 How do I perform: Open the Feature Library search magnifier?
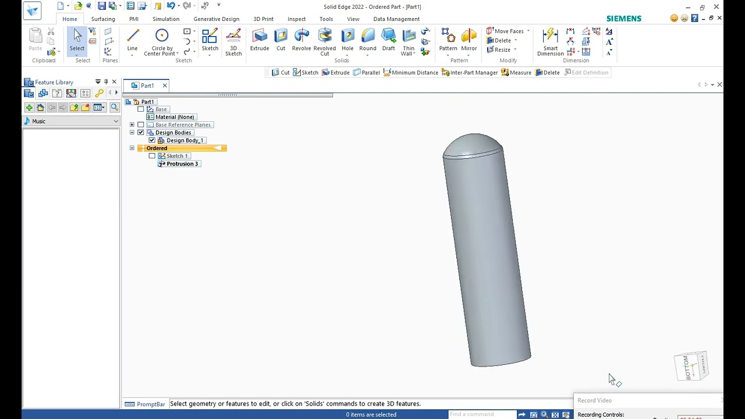coord(114,108)
